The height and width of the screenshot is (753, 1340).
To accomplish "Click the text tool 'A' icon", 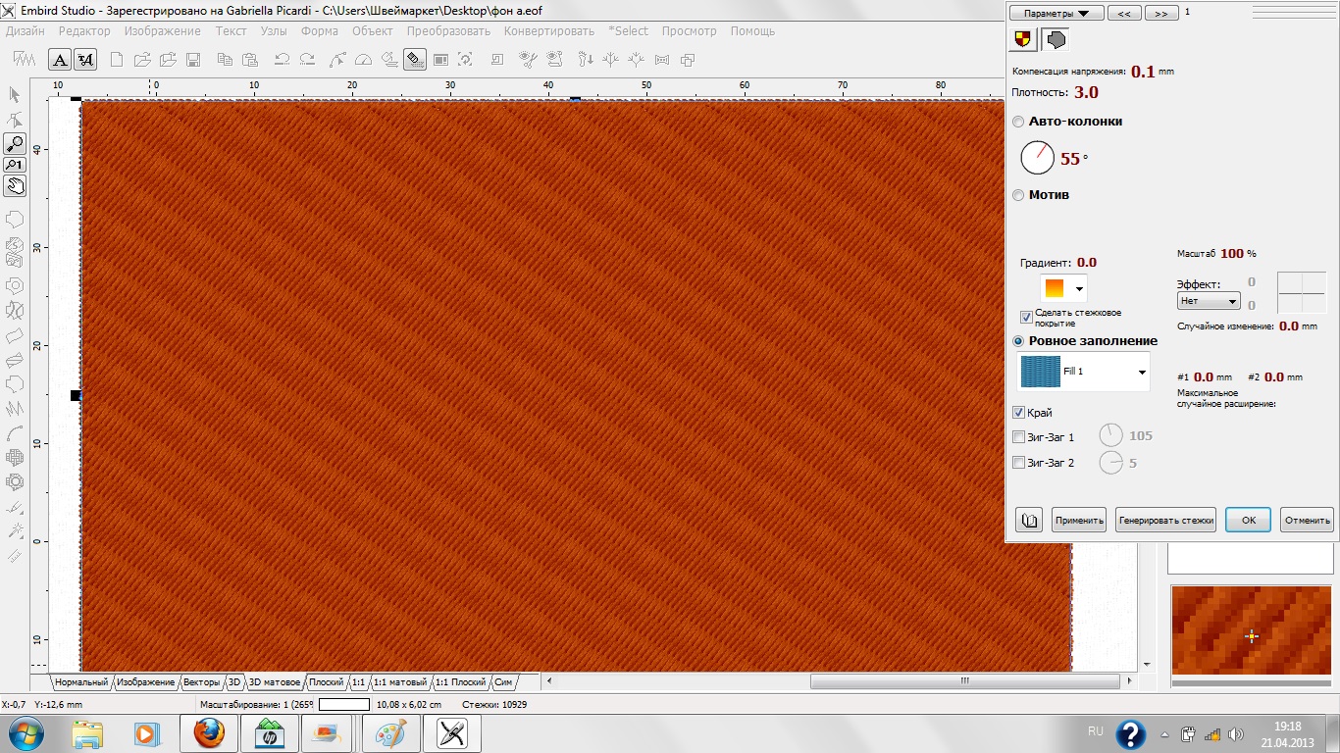I will point(61,60).
